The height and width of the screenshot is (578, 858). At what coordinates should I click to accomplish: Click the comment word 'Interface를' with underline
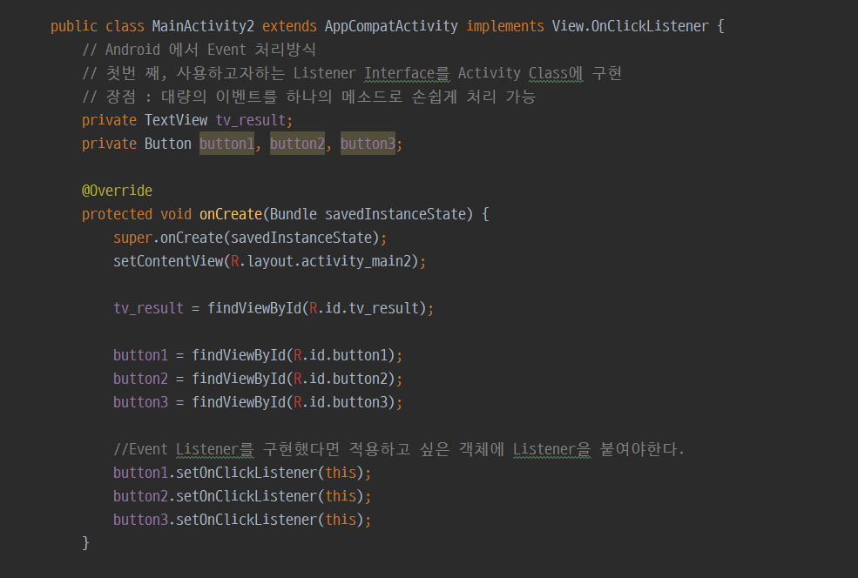click(407, 73)
